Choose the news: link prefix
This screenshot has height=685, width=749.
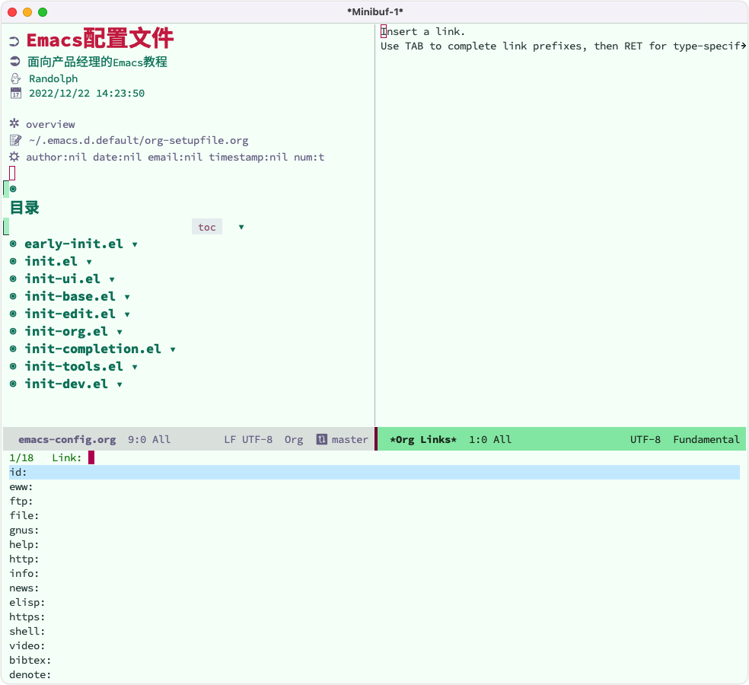coord(374,588)
